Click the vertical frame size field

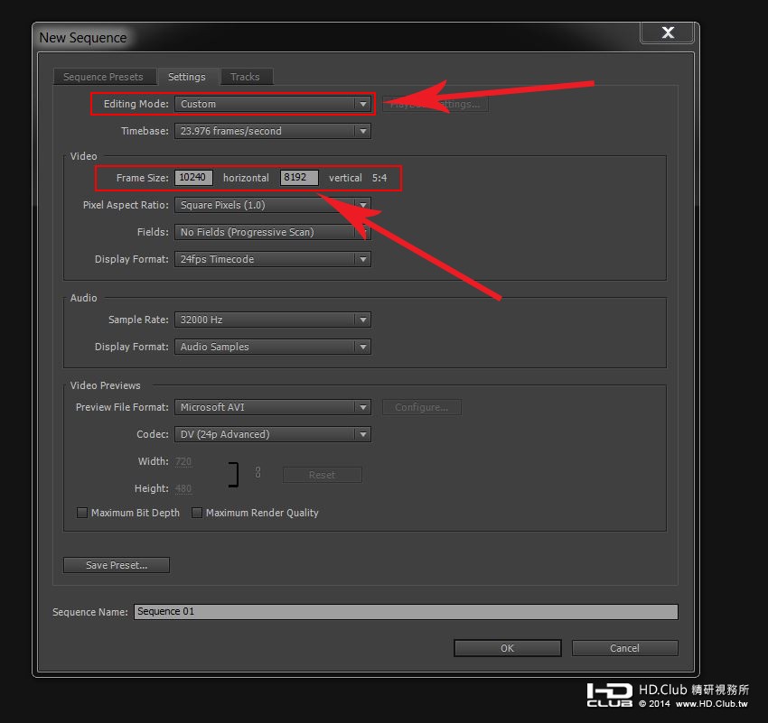299,178
